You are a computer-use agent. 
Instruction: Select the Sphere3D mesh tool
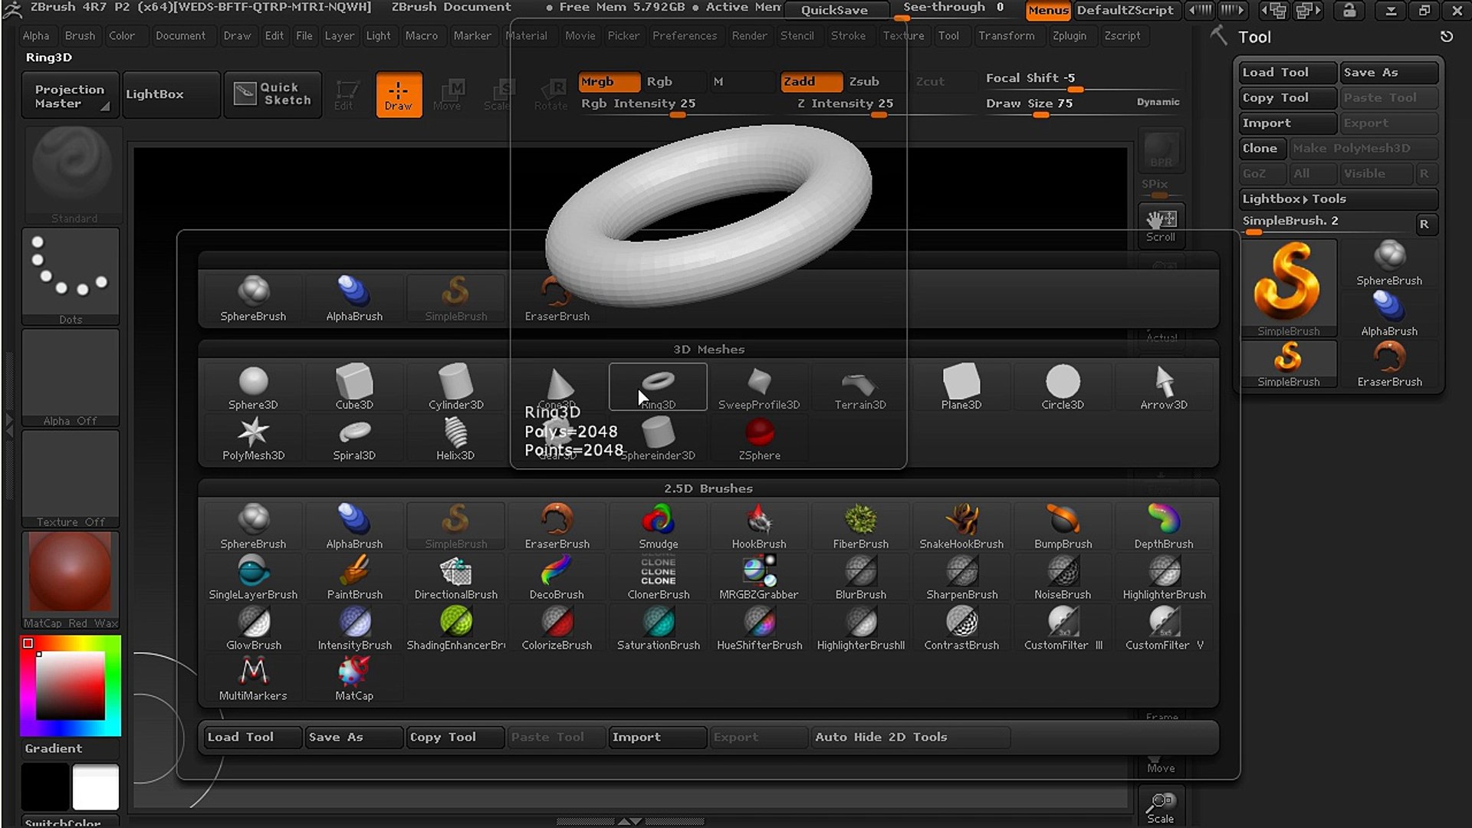[x=253, y=387]
